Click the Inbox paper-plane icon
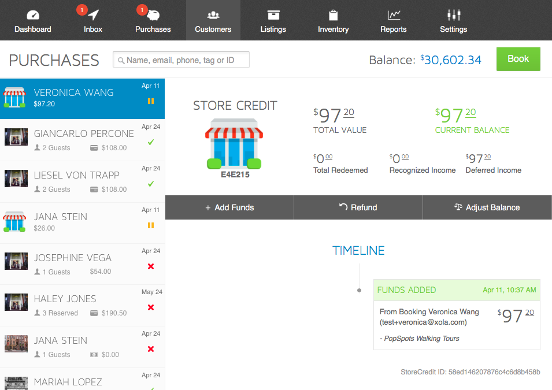 (93, 15)
